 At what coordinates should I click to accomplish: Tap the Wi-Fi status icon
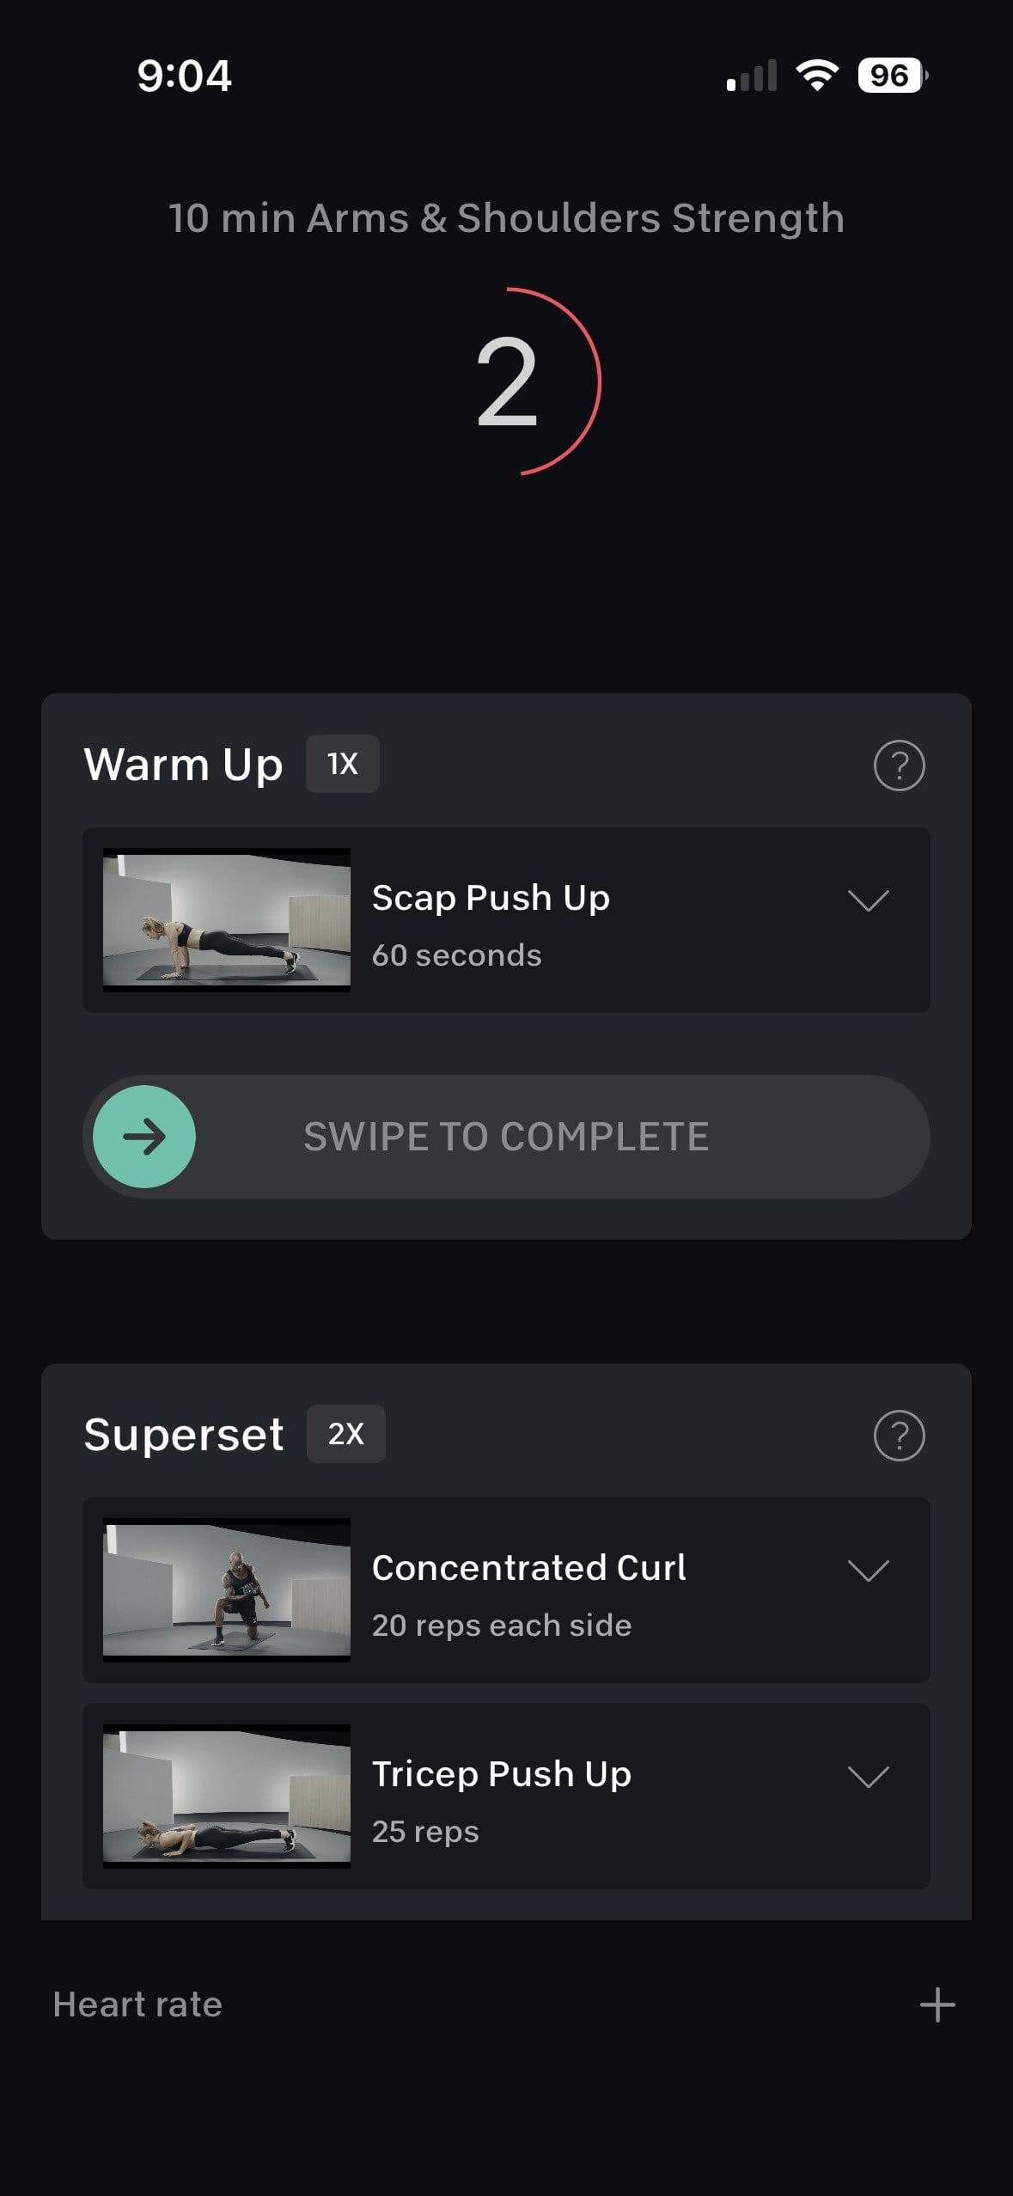coord(817,76)
